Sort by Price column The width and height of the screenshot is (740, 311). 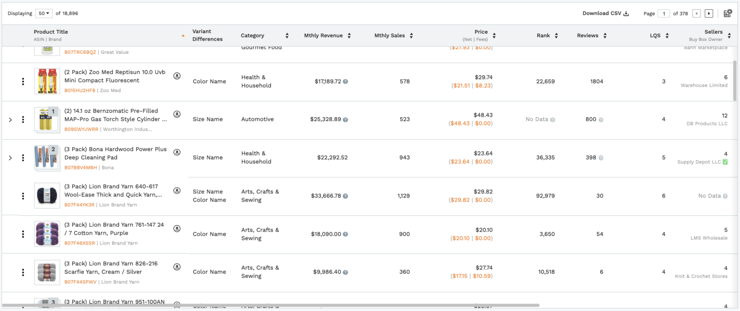point(494,36)
